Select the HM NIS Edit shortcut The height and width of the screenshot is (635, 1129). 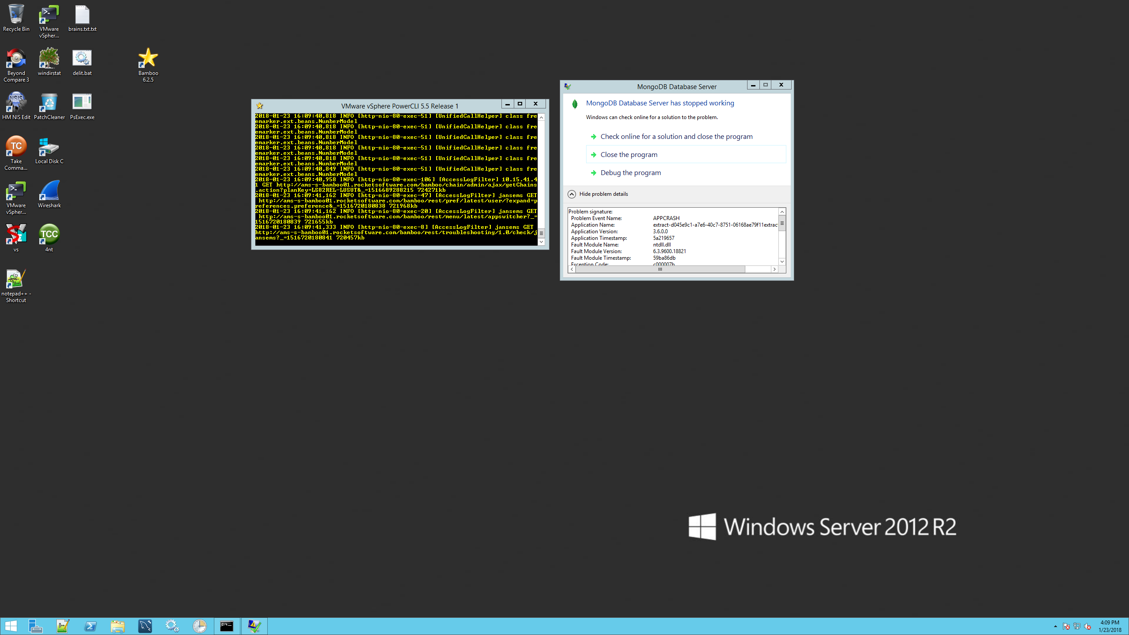(x=16, y=106)
